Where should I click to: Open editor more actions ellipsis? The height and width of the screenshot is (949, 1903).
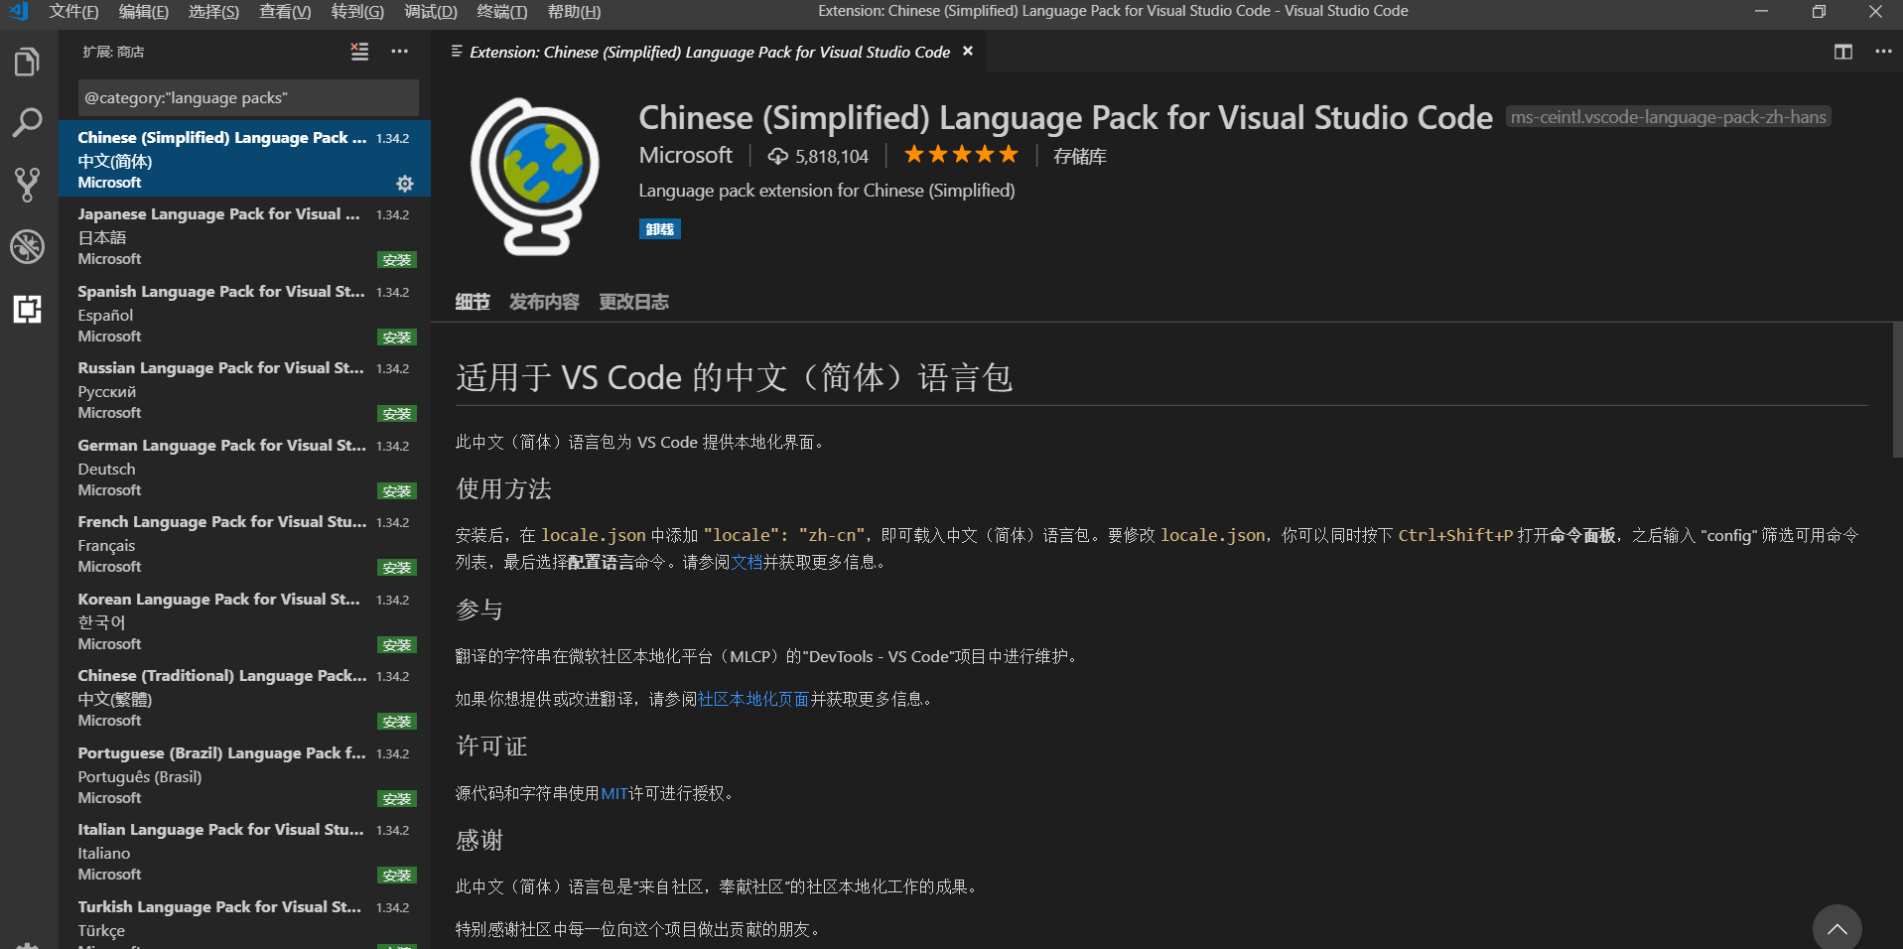point(1883,52)
